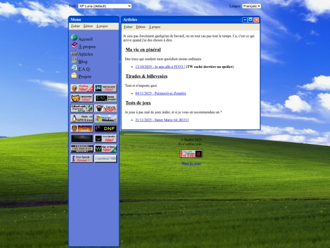330x248 pixels.
Task: Minimize the Articles window
Action: tap(245, 20)
